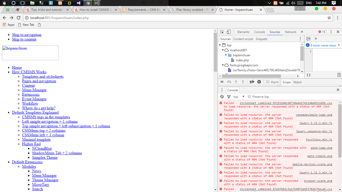The image size is (342, 192).
Task: Pause script execution in the debugger
Action: (x=222, y=82)
